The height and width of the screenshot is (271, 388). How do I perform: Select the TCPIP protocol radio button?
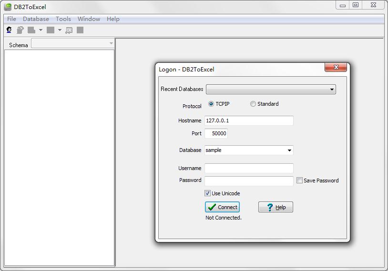[x=211, y=104]
